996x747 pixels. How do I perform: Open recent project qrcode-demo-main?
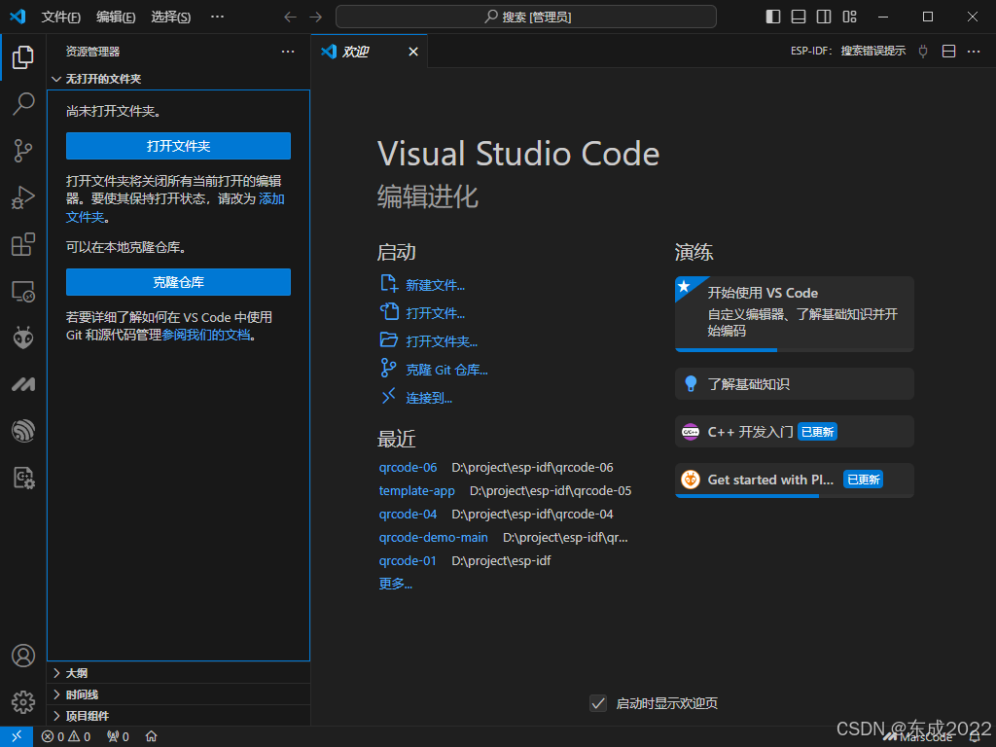[433, 537]
